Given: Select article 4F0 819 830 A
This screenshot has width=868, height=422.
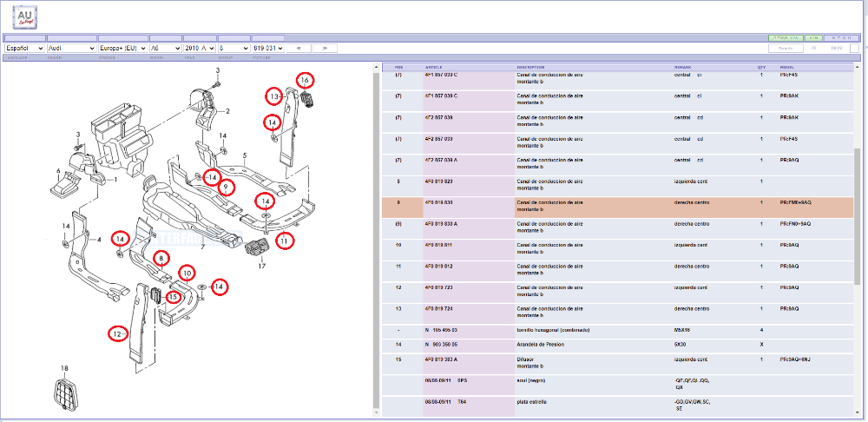Looking at the screenshot, I should [441, 224].
